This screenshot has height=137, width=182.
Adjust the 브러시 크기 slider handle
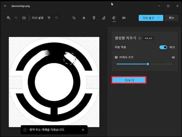coord(148,64)
